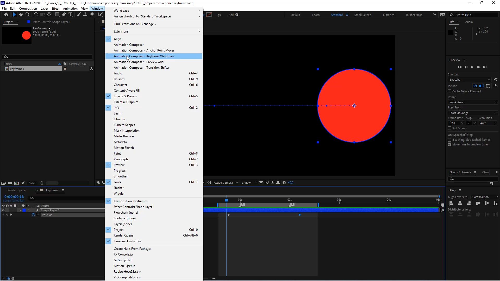Select the Zoom tool
This screenshot has width=500, height=281.
click(x=28, y=15)
